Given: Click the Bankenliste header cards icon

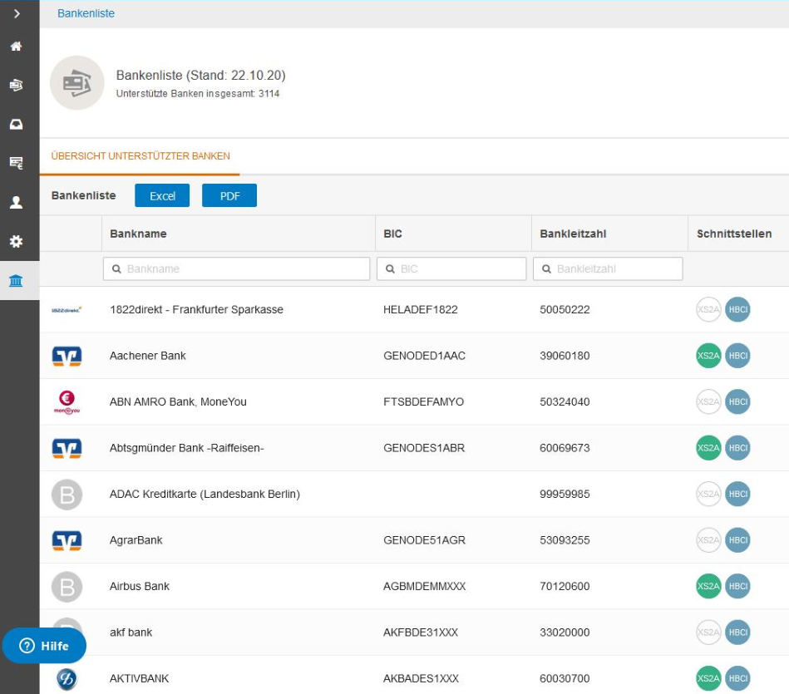Looking at the screenshot, I should tap(77, 83).
